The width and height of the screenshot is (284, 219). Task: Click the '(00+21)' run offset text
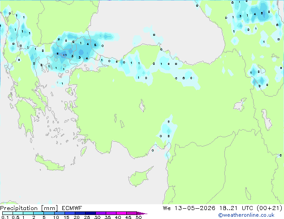(269, 208)
